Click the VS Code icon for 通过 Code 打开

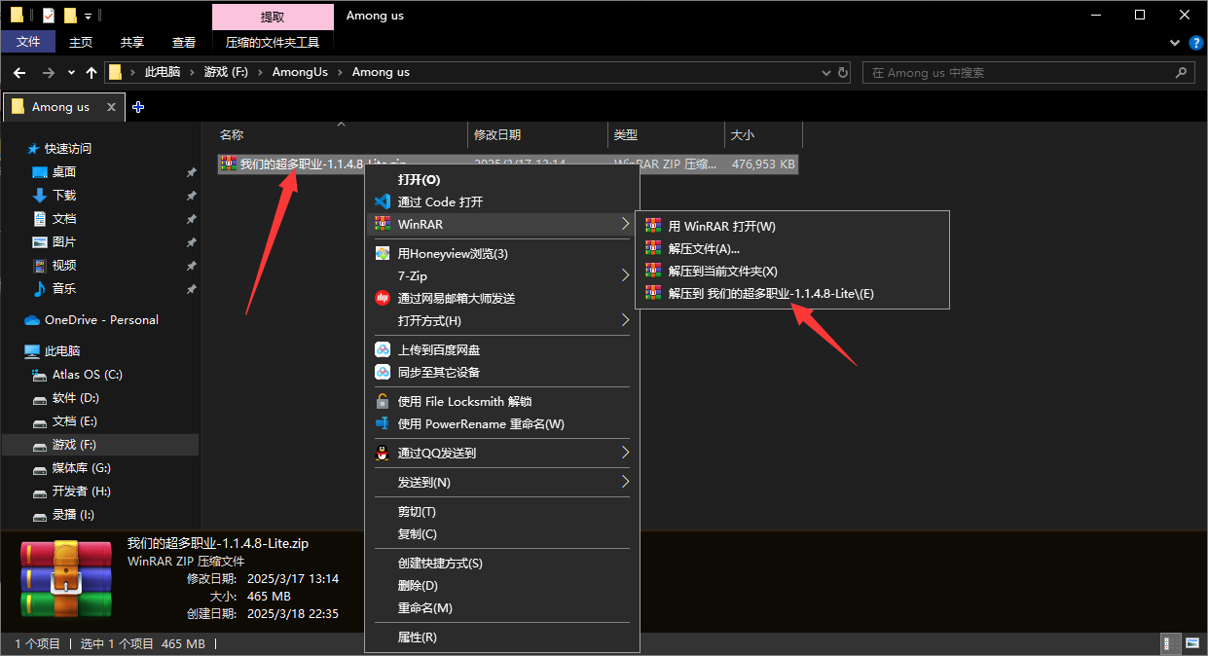click(382, 201)
